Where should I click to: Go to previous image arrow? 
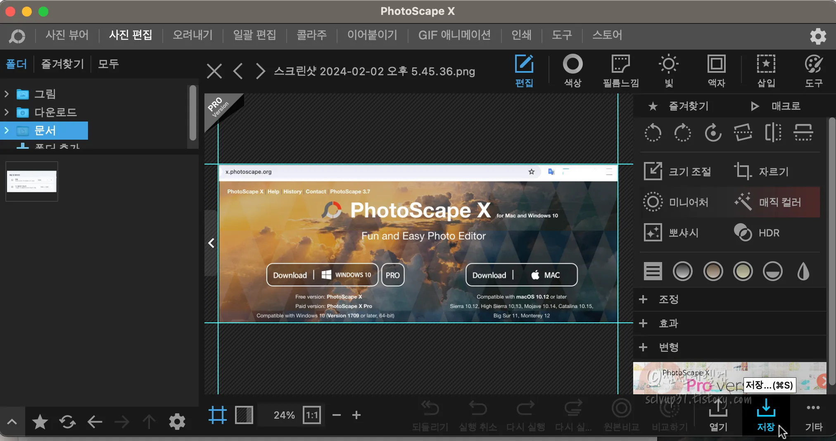point(237,71)
